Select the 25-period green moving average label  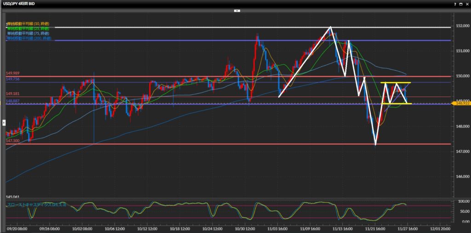point(29,28)
